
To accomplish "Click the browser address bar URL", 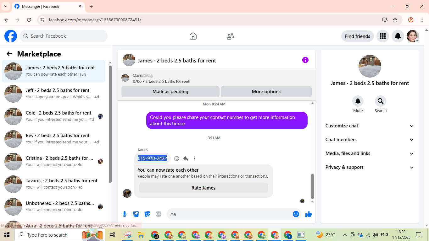I will coord(95,20).
